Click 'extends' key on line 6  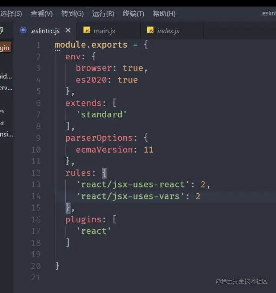click(x=83, y=103)
